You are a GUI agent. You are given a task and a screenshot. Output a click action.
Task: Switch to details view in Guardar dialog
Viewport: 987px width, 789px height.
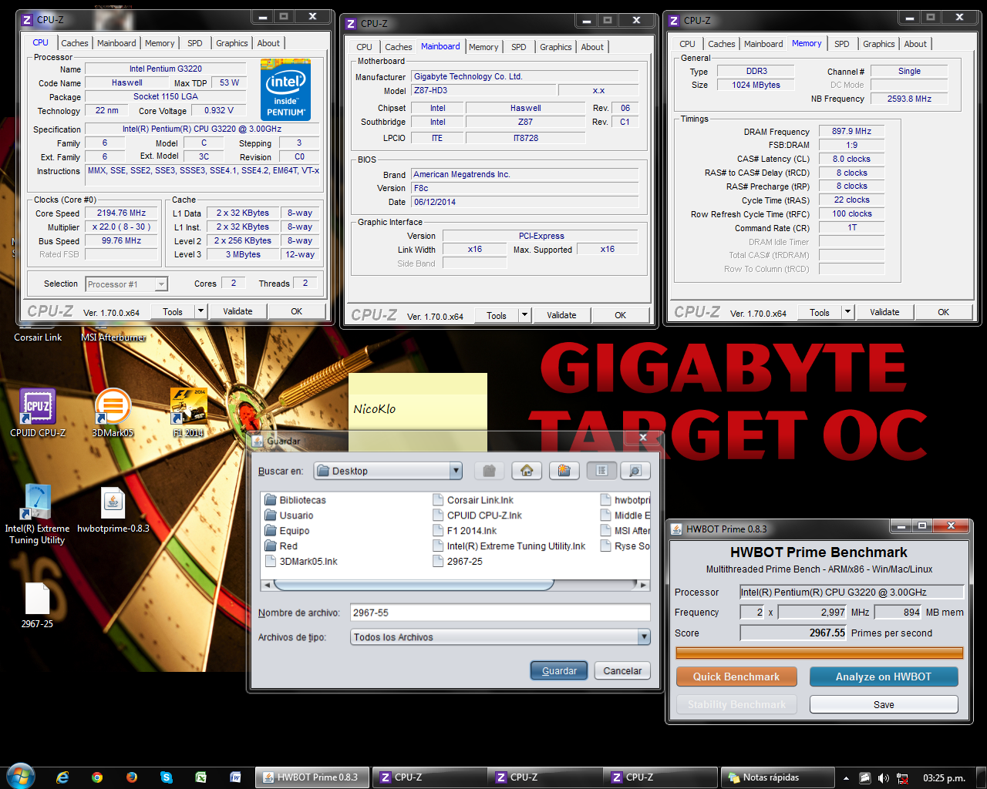click(x=635, y=471)
